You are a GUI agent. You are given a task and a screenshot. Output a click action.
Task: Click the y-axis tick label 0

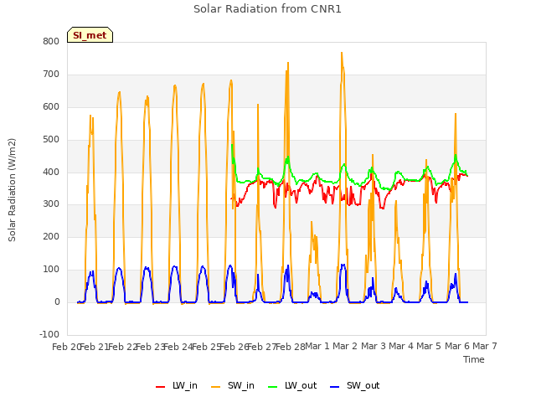point(57,302)
